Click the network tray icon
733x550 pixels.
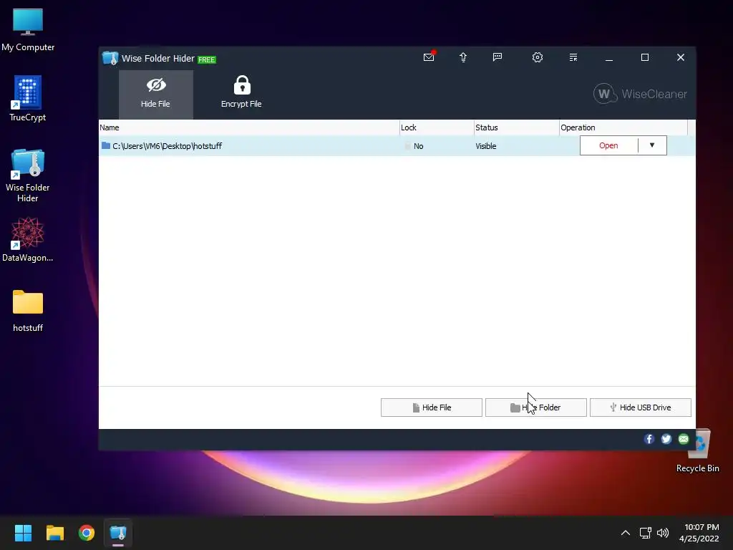pyautogui.click(x=646, y=533)
